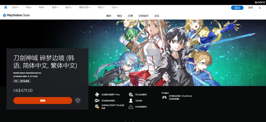Expand the 游戏 dropdown menu
This screenshot has height=122, width=266.
click(16, 7)
